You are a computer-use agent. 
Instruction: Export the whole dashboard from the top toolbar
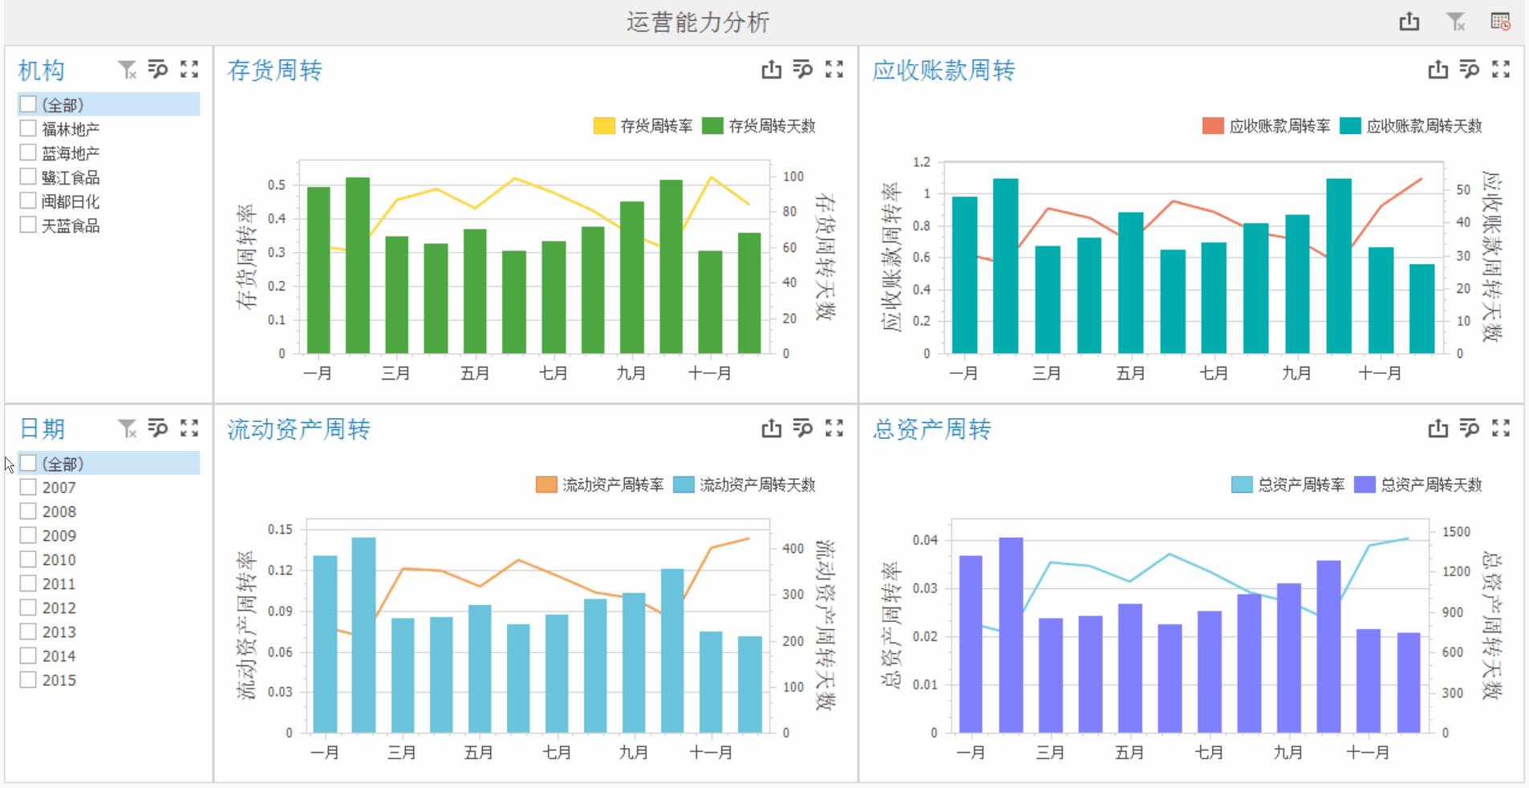1409,22
